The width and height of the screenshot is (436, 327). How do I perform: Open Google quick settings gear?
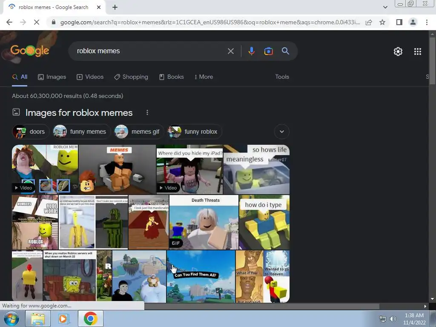pos(398,52)
